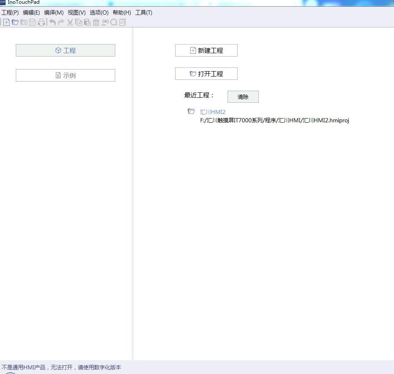Click the Print toolbar icon
Screen dimensions: 394x374
(42, 22)
